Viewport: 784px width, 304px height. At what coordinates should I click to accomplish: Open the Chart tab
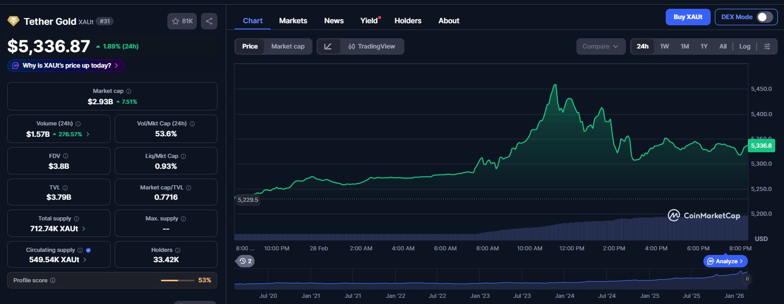[253, 21]
